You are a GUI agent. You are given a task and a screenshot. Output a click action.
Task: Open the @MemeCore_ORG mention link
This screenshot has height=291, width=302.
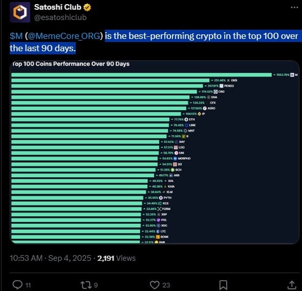(64, 36)
